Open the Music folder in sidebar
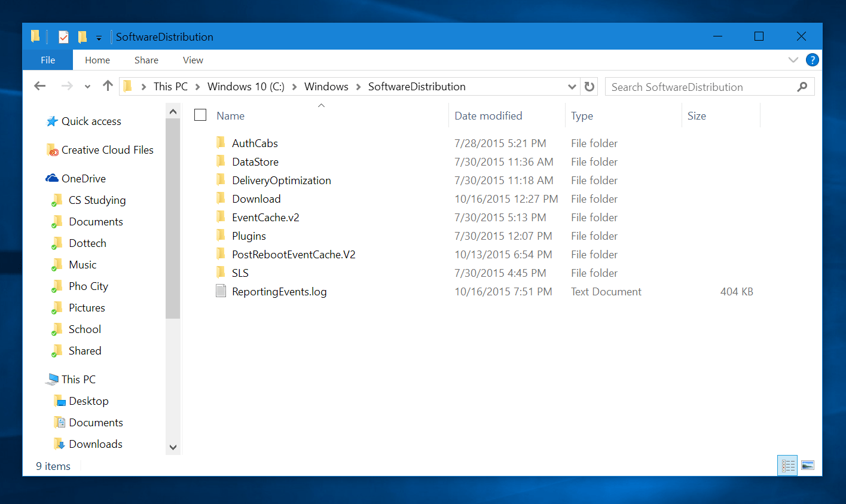This screenshot has width=846, height=504. click(x=83, y=265)
